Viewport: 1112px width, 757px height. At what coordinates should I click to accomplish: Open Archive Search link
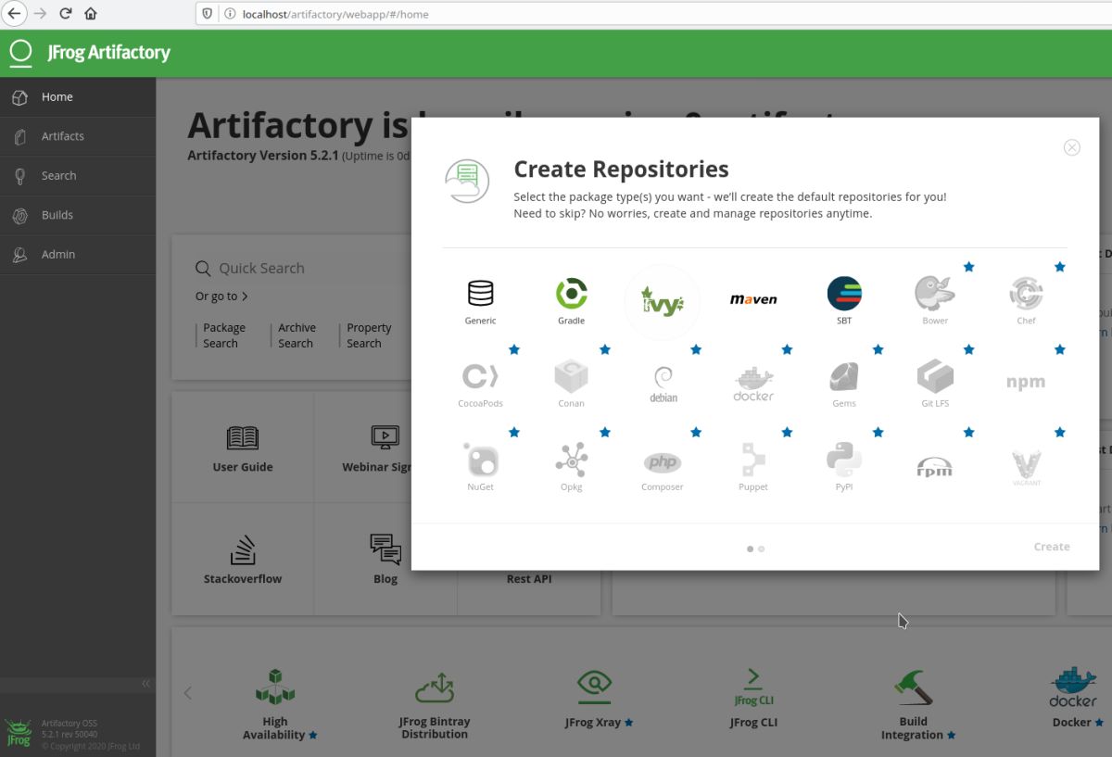297,335
